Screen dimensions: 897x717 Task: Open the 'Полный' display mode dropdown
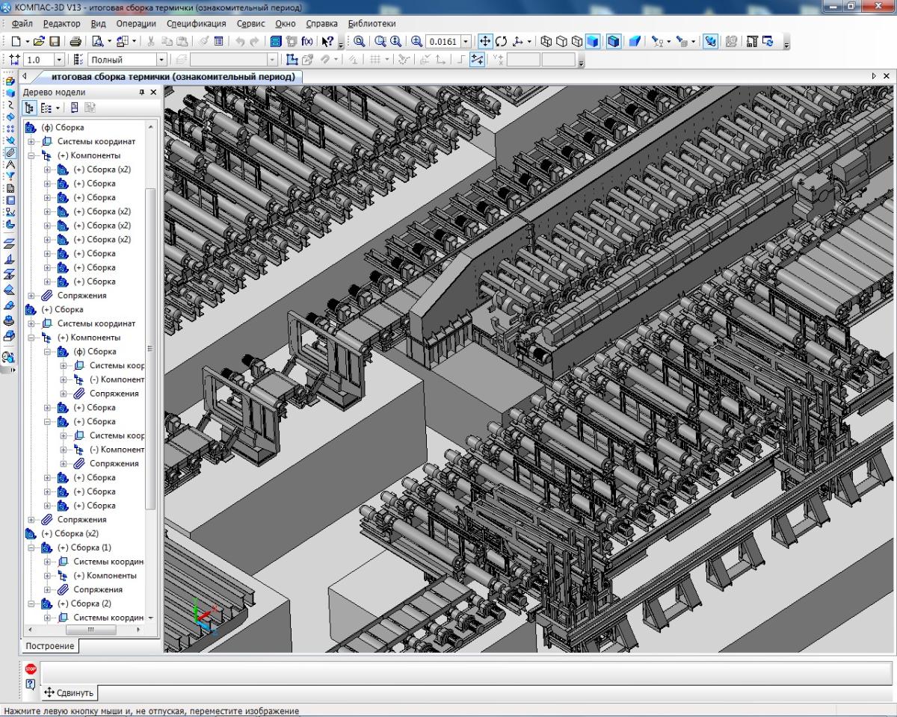pos(161,60)
